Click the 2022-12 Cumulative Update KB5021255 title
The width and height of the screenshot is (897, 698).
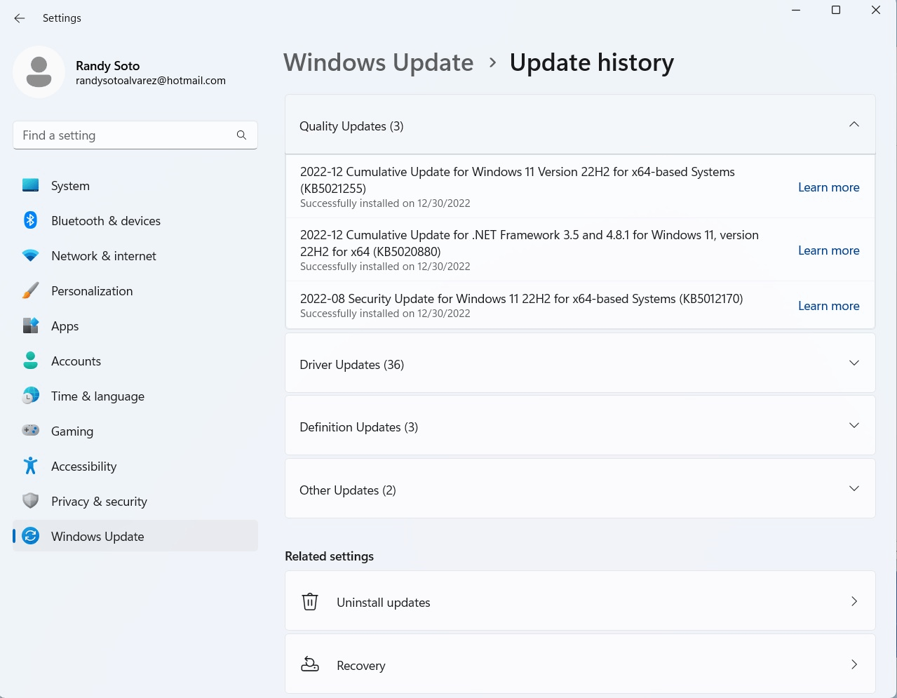click(518, 180)
